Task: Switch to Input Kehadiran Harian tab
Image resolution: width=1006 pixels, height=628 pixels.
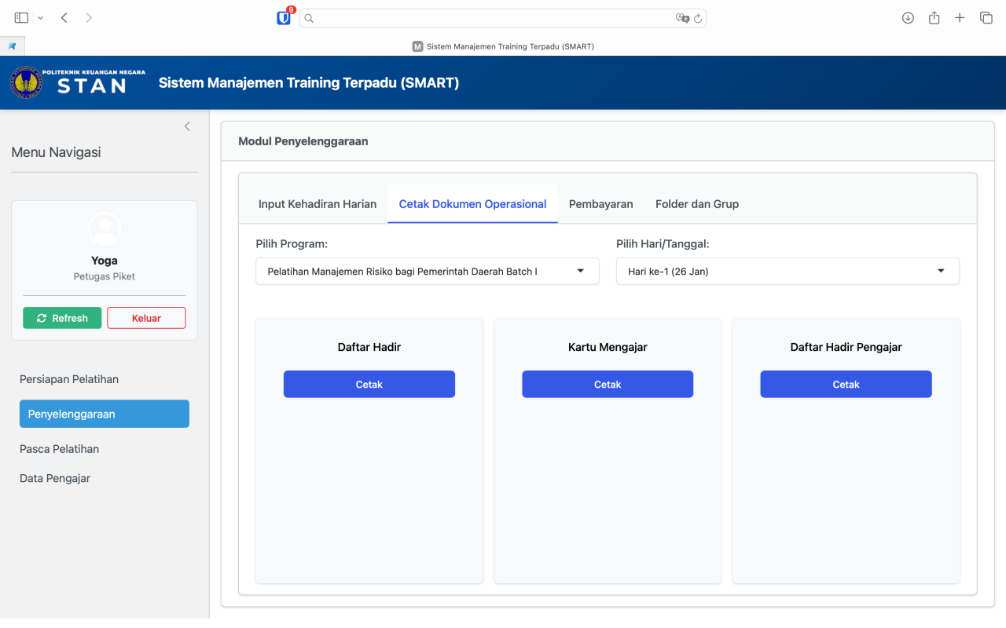Action: pyautogui.click(x=318, y=204)
